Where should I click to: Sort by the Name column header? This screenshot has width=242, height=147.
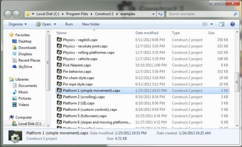click(x=62, y=33)
